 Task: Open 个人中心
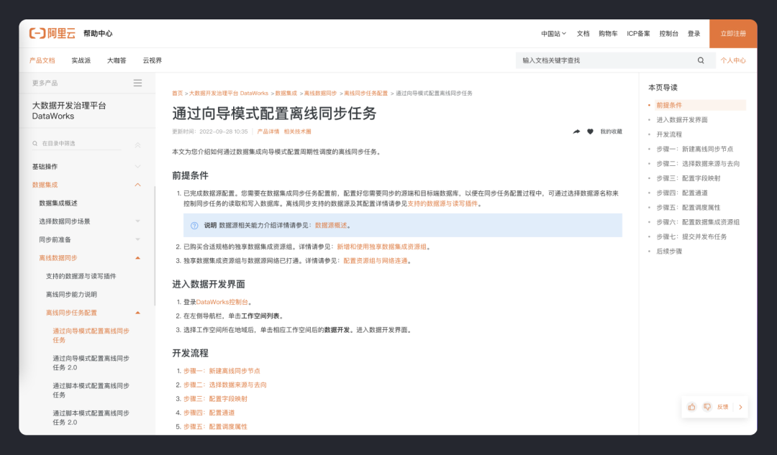[x=733, y=60]
